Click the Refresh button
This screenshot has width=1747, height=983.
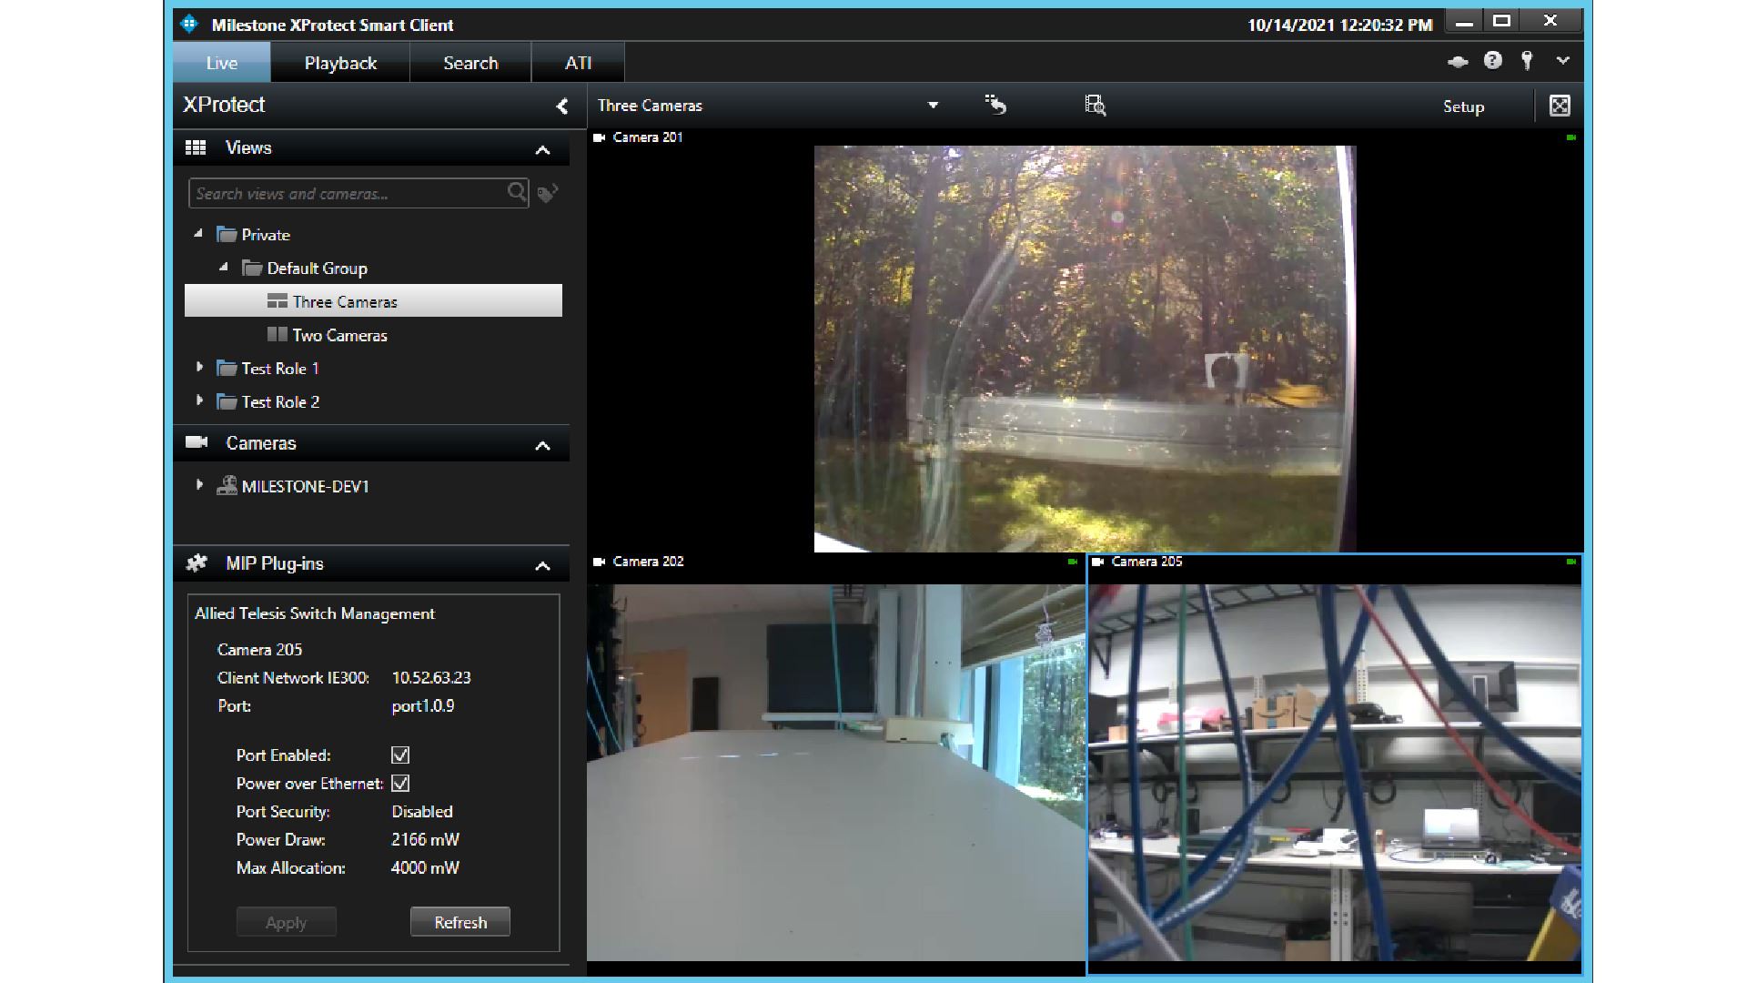coord(460,922)
